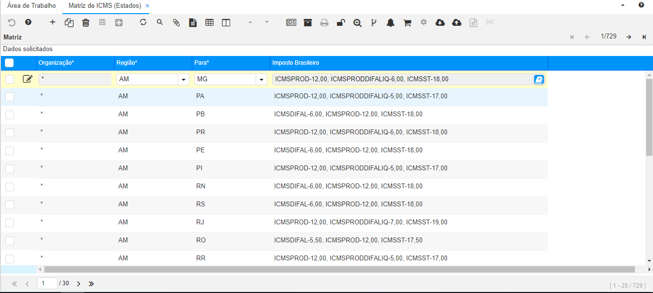Screen dimensions: 653x293
Task: Click the horizontal scrollbar below the grid
Action: (x=339, y=269)
